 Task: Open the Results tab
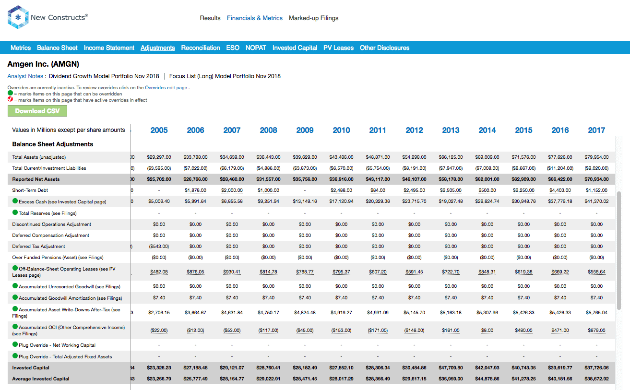point(210,18)
